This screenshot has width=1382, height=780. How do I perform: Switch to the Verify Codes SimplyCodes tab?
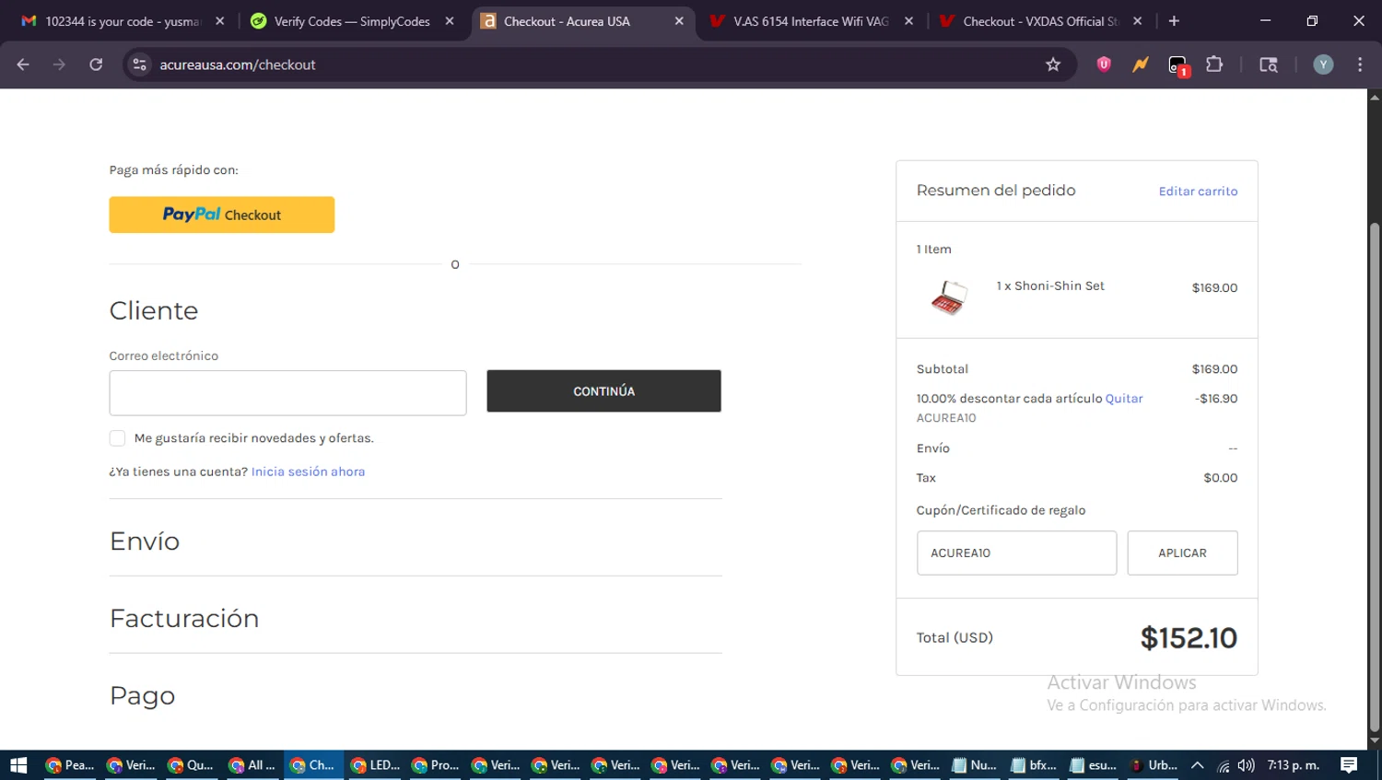(x=352, y=21)
